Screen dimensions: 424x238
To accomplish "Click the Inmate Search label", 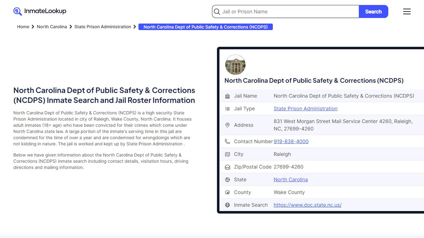I will (x=251, y=205).
